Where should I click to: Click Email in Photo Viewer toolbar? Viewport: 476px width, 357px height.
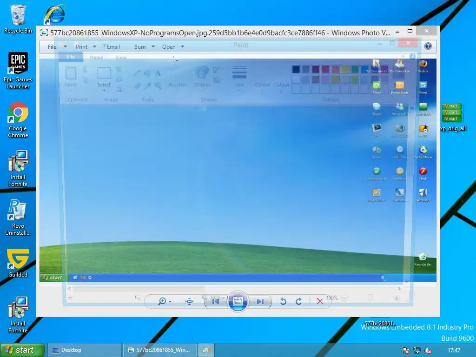(113, 47)
